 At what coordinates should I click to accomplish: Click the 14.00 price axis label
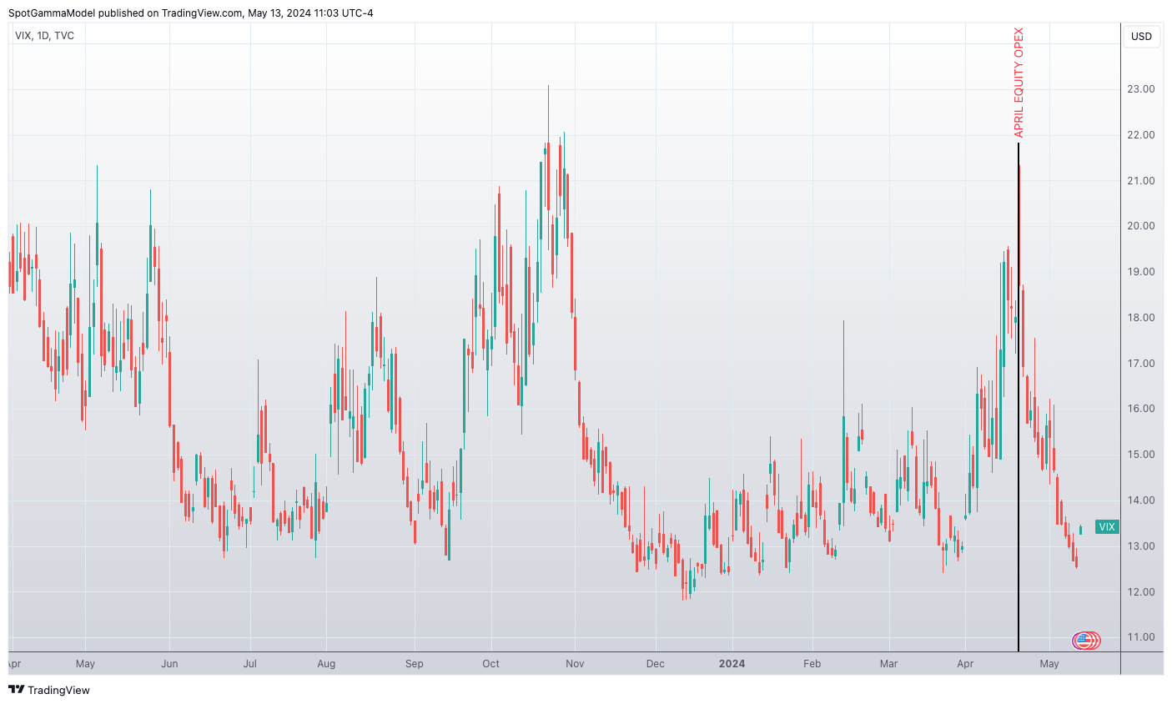1140,500
